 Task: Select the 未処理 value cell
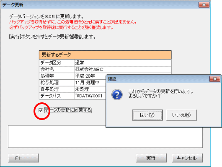tap(90, 89)
